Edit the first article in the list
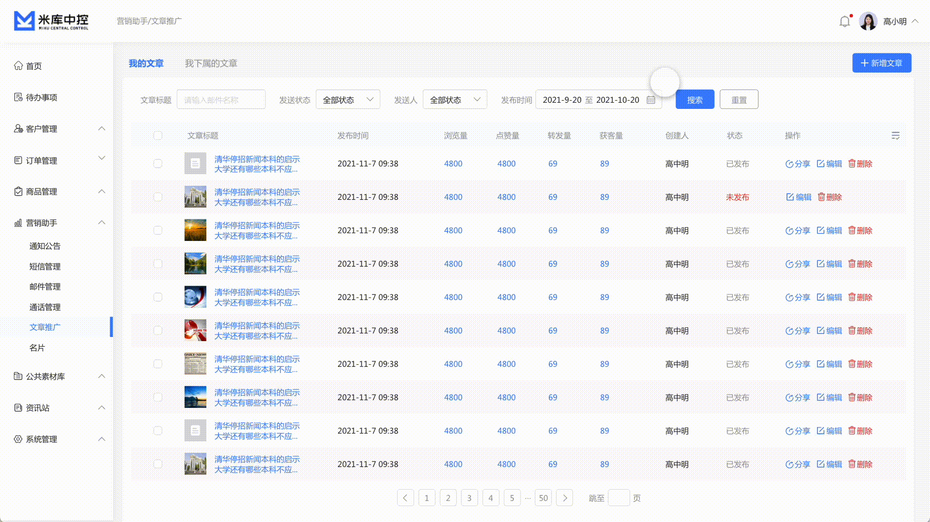 tap(829, 164)
